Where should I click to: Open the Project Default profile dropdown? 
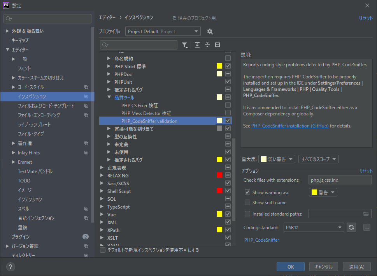[x=163, y=31]
